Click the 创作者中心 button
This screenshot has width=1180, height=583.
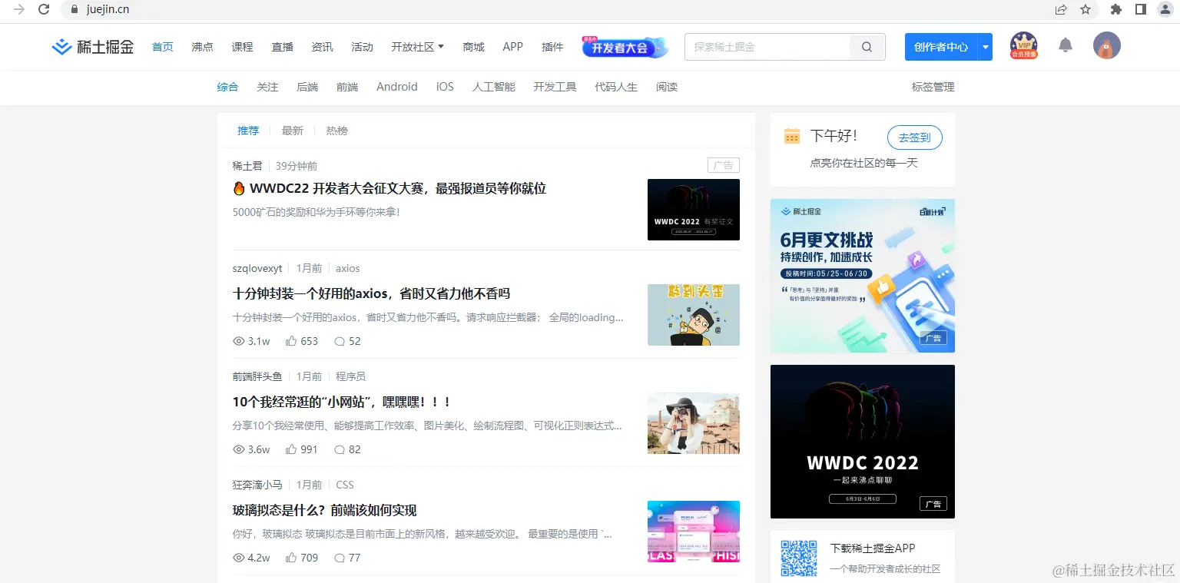[x=941, y=47]
